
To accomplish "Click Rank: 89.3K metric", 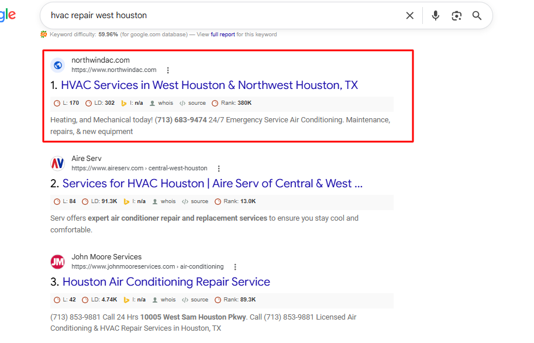I will pos(235,300).
